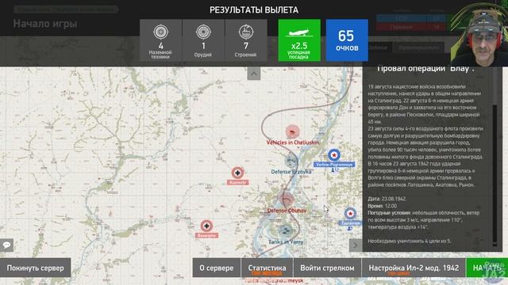Click the Покинуть сервер button

coord(35,268)
